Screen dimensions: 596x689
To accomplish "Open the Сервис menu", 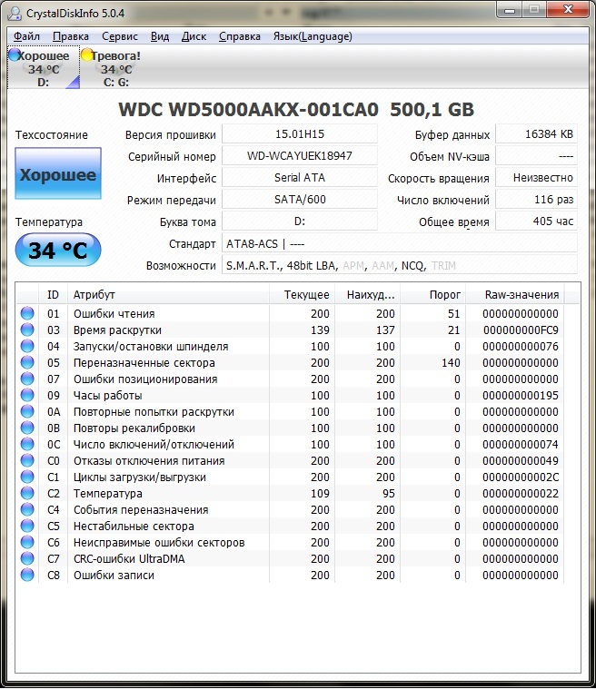I will click(x=120, y=36).
